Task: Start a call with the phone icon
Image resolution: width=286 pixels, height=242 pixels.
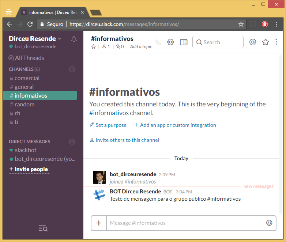Action: coord(158,42)
